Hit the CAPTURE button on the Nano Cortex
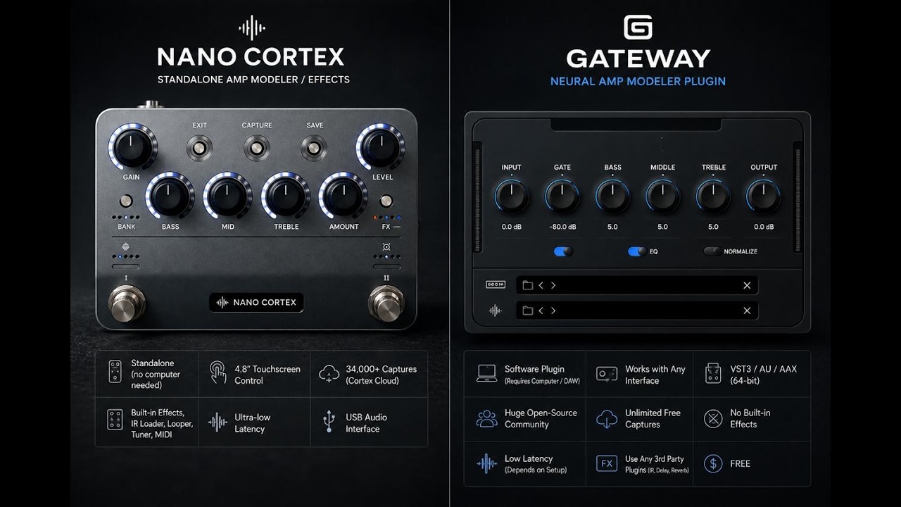Viewport: 901px width, 507px height. 257,148
